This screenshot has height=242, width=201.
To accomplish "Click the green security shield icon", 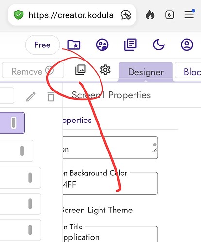I will [18, 15].
